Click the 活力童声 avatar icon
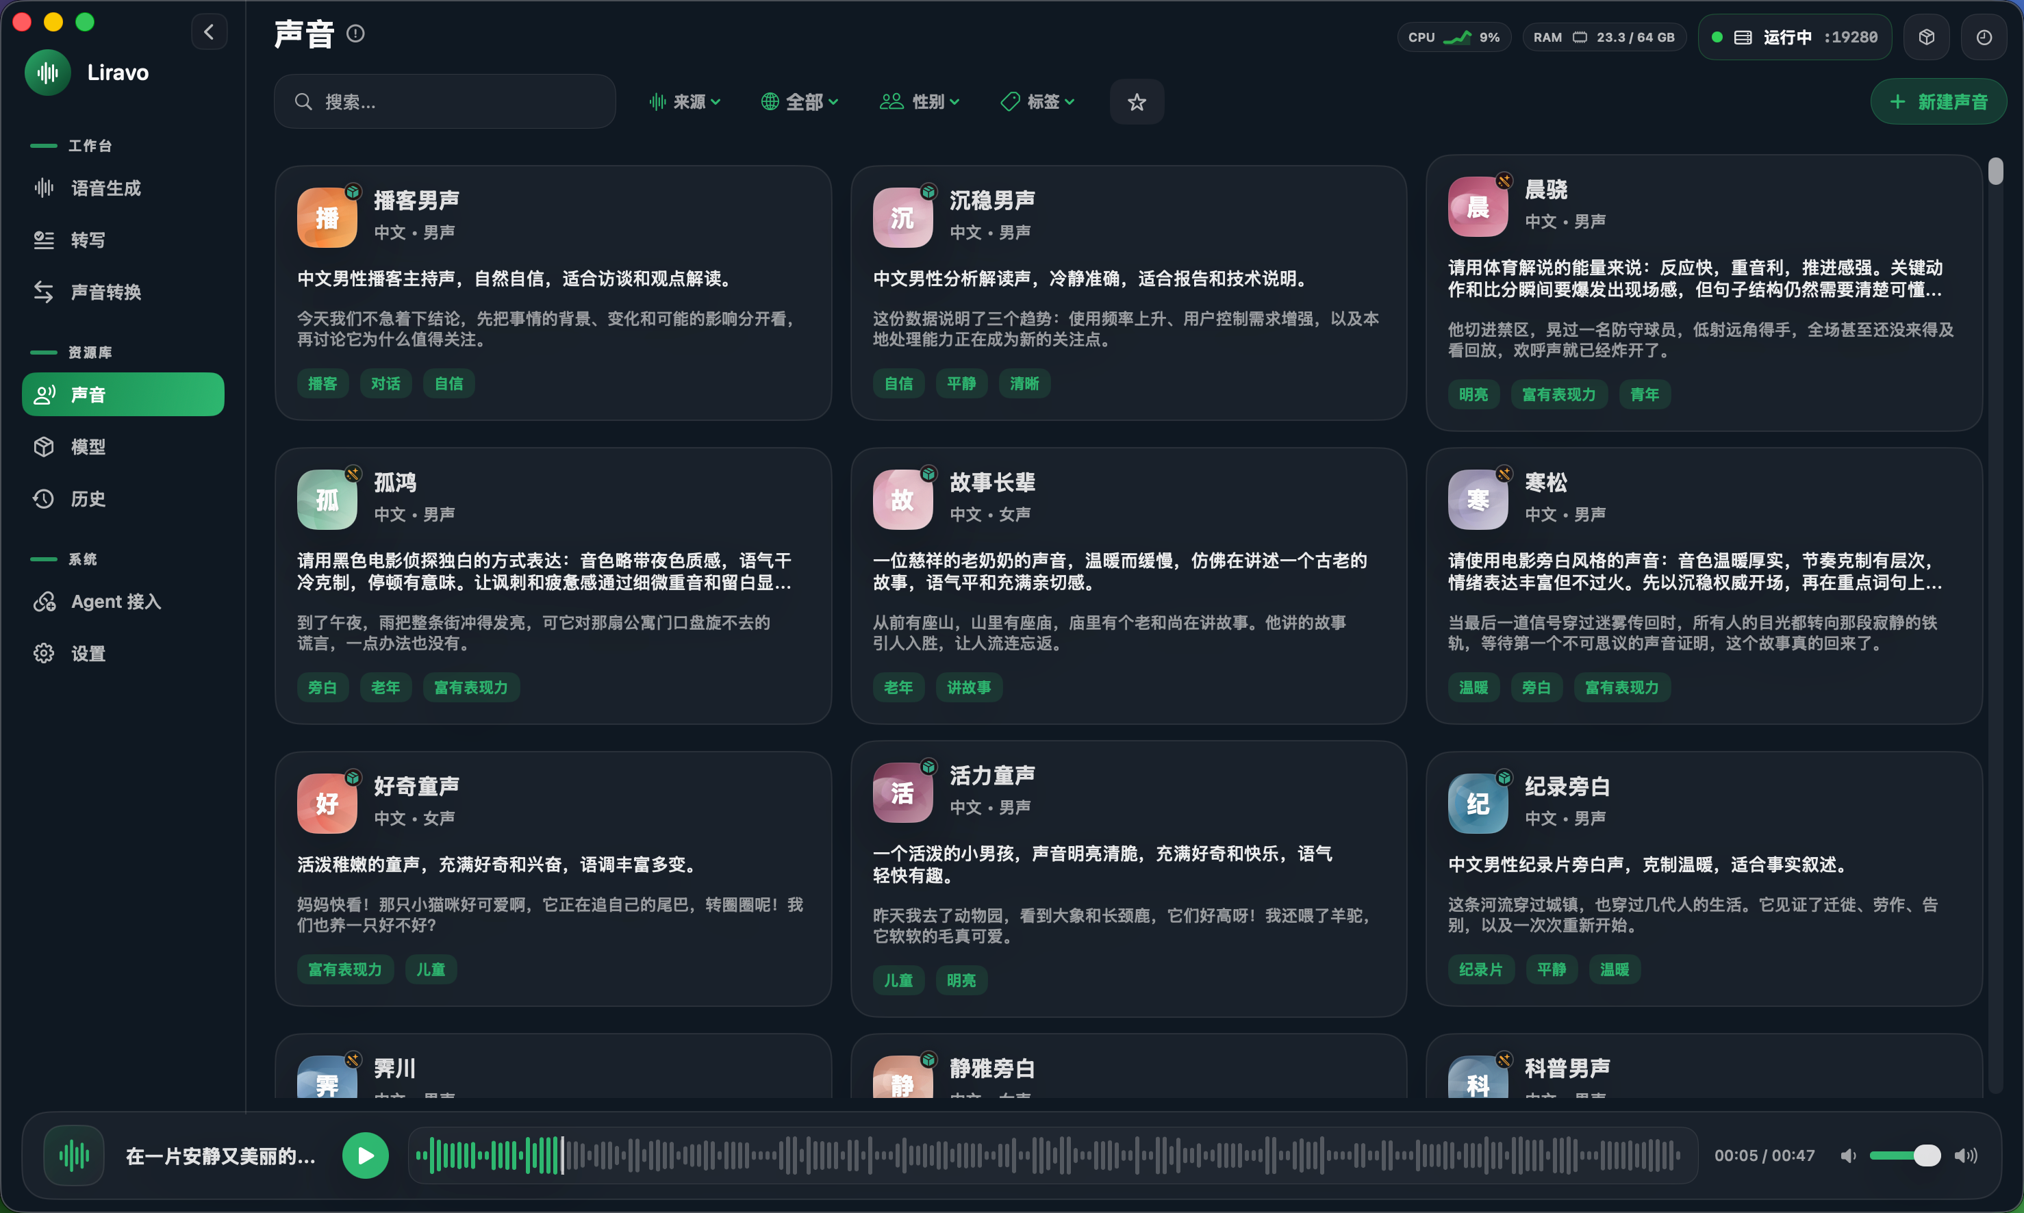2024x1213 pixels. 902,793
